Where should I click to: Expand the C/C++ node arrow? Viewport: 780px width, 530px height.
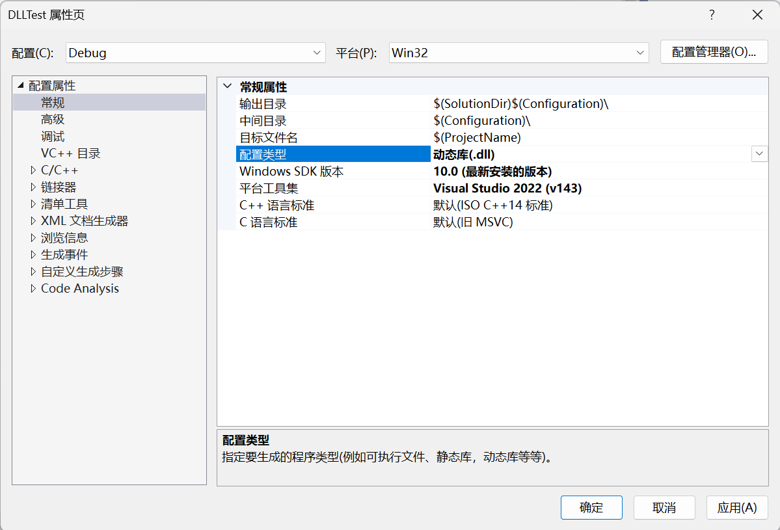[x=33, y=170]
